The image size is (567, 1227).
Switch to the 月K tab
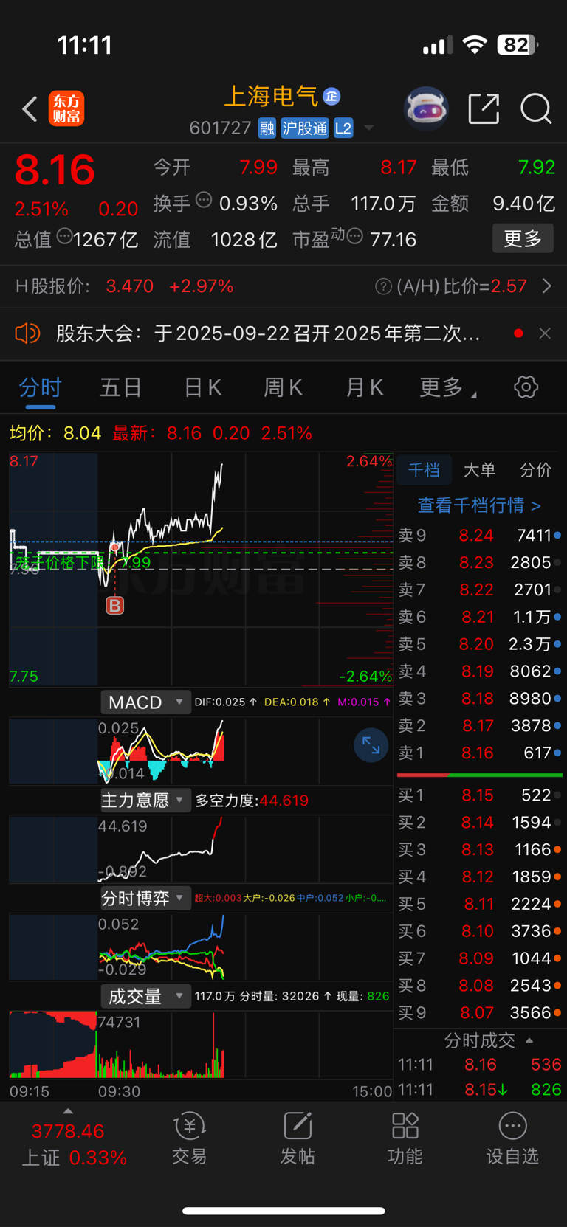click(364, 388)
